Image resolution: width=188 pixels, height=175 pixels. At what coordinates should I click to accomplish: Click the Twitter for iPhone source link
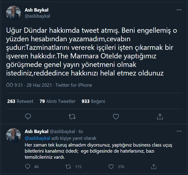pos(74,85)
